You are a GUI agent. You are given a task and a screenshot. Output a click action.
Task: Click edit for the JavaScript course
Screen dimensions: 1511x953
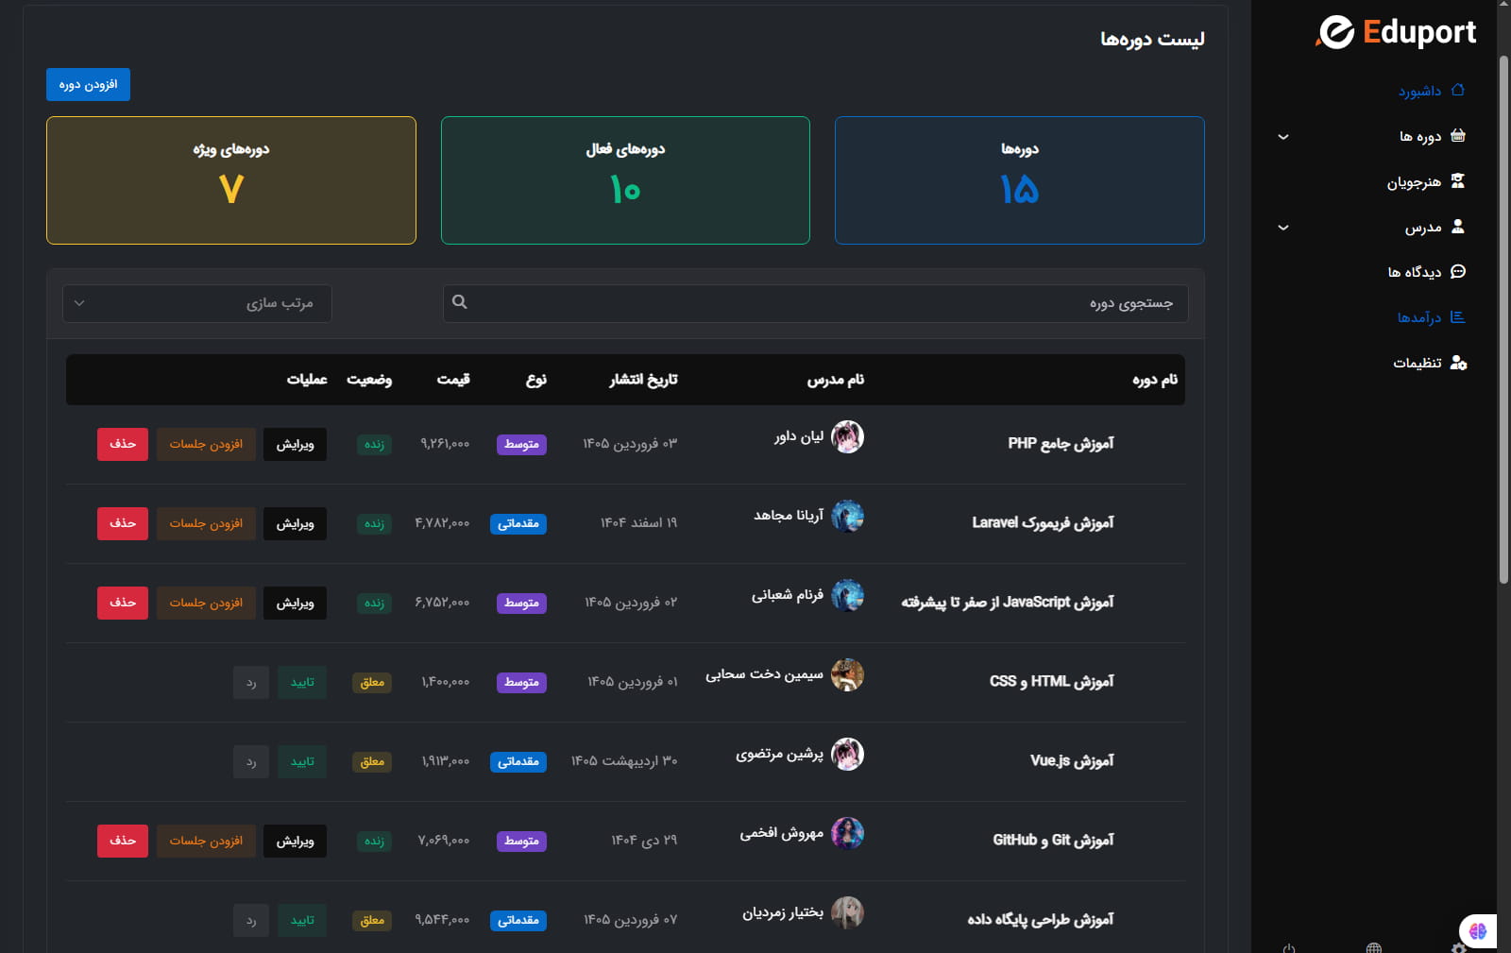click(x=295, y=603)
